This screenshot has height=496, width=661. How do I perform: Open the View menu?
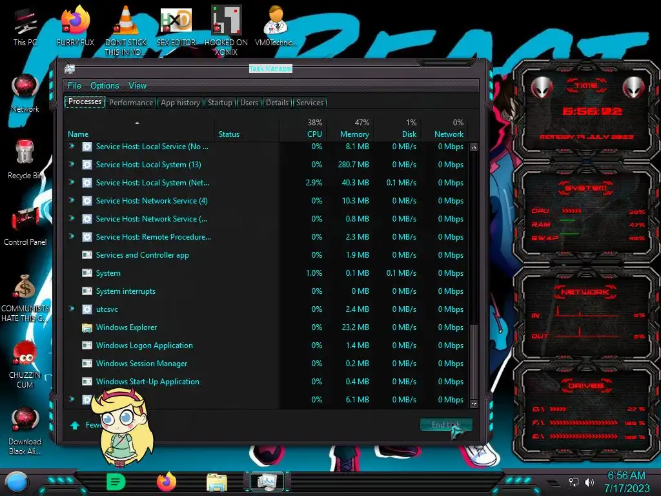(137, 86)
